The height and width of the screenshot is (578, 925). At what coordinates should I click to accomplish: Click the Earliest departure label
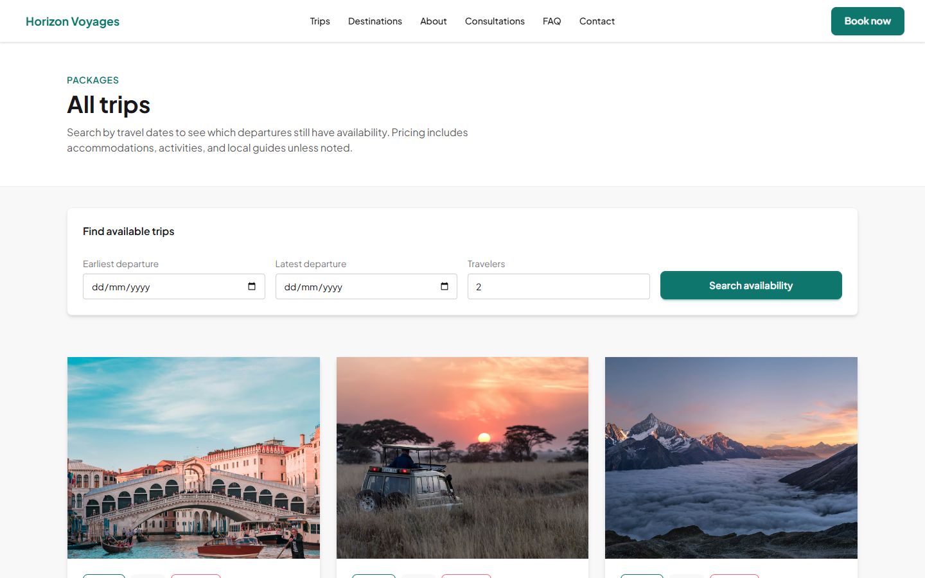[121, 264]
